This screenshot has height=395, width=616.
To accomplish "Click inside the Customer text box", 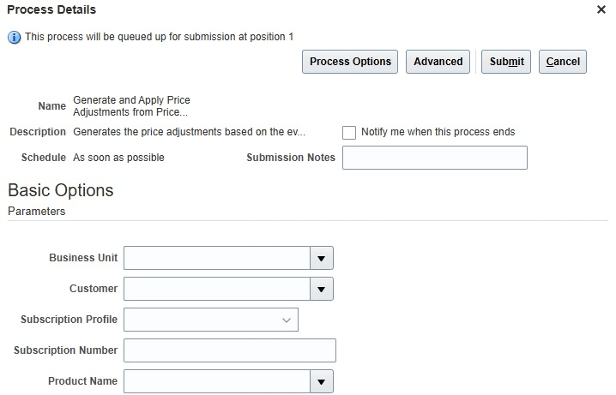I will [216, 289].
